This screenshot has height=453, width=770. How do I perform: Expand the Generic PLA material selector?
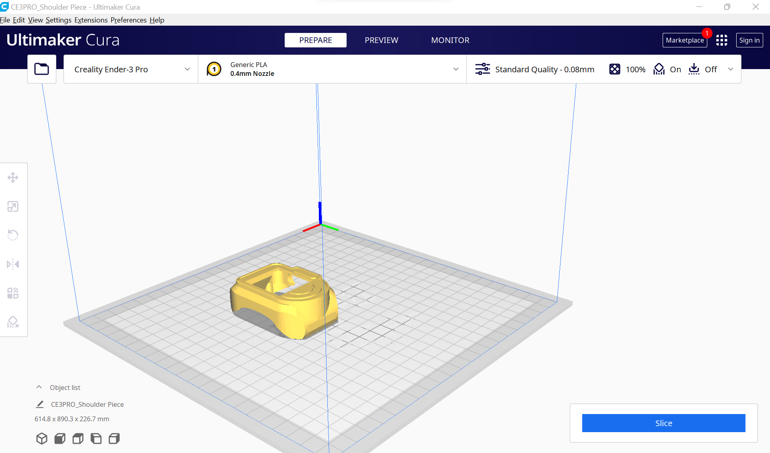tap(333, 69)
